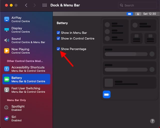Disable Show in Menu Bar checkbox
This screenshot has height=128, width=160.
coord(58,33)
